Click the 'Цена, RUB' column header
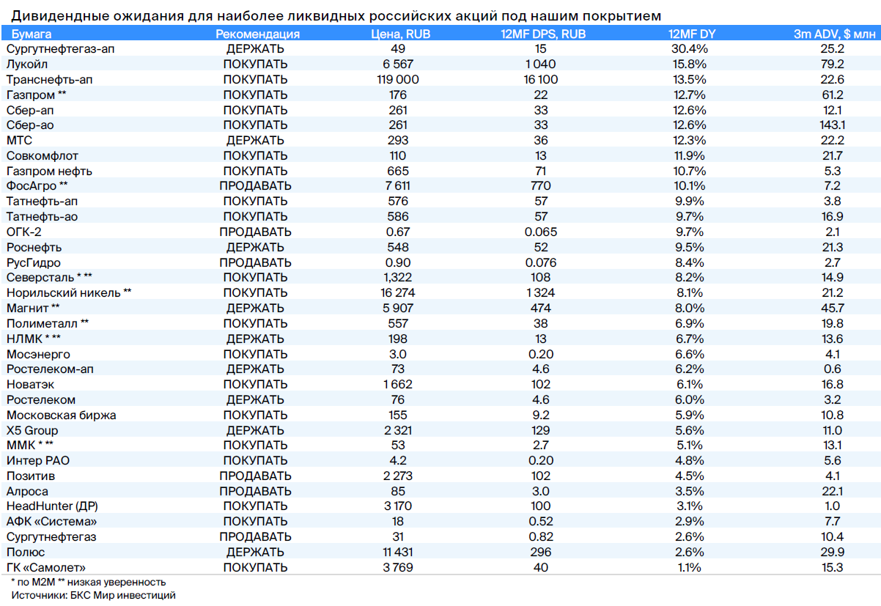 tap(401, 34)
